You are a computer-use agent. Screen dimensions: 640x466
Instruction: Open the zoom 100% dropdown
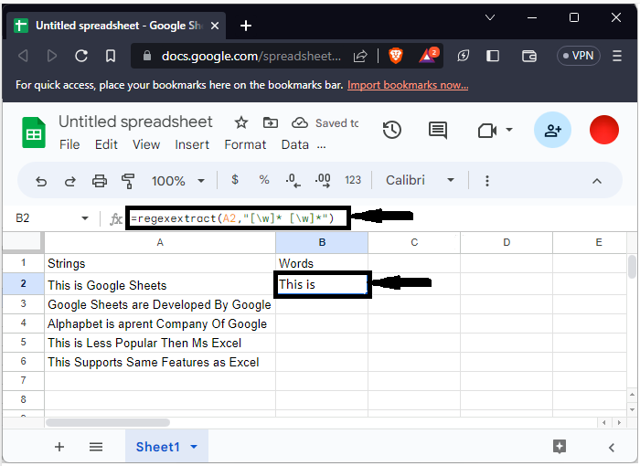176,181
